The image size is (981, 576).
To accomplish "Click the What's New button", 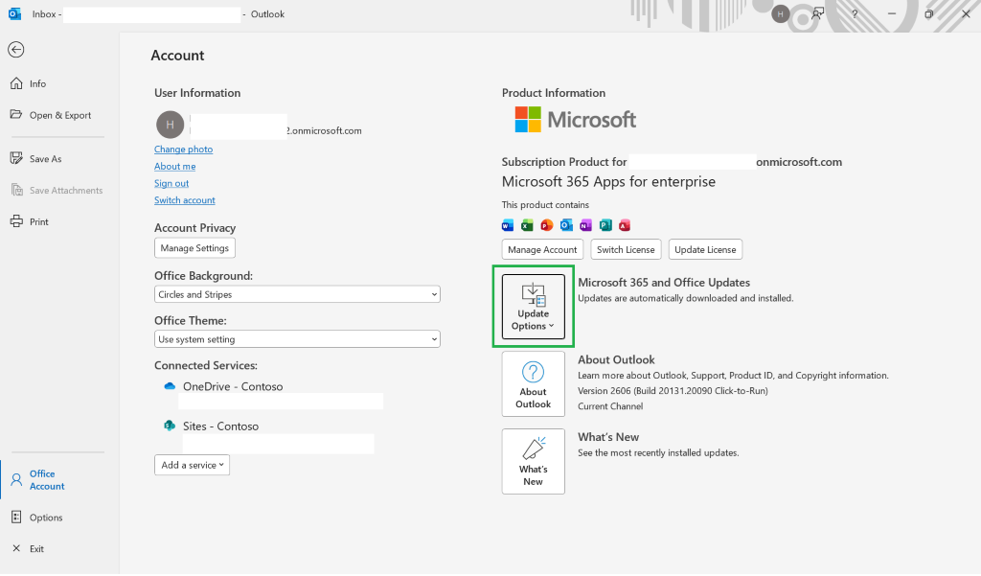I will [533, 461].
